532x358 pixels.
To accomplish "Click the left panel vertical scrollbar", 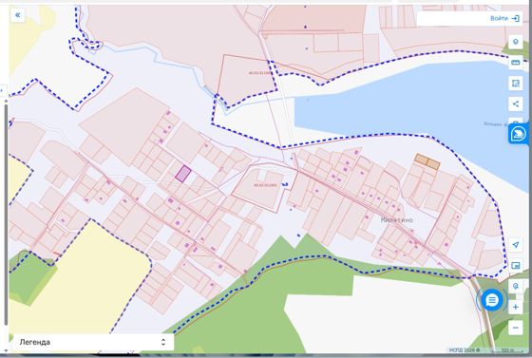I will pyautogui.click(x=6, y=214).
